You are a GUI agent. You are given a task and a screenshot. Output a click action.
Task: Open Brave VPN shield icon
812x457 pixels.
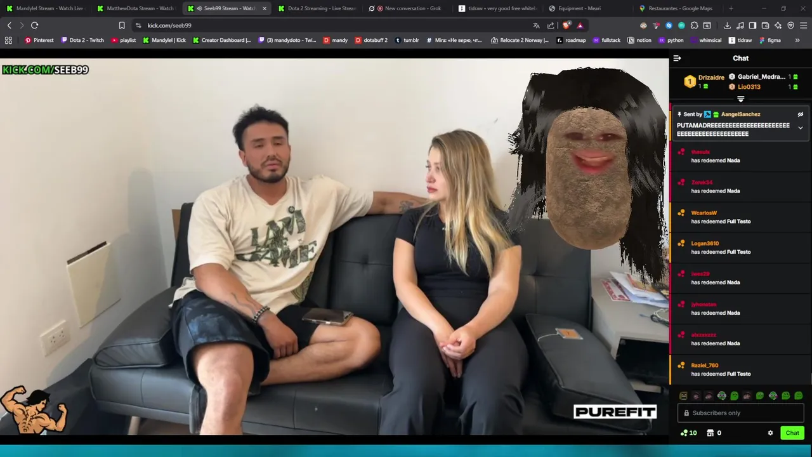790,25
